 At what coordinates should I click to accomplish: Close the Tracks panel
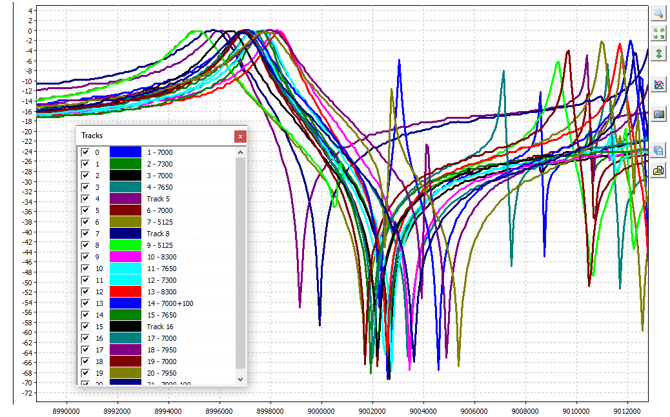240,136
